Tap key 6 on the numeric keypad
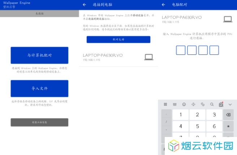 [214, 127]
